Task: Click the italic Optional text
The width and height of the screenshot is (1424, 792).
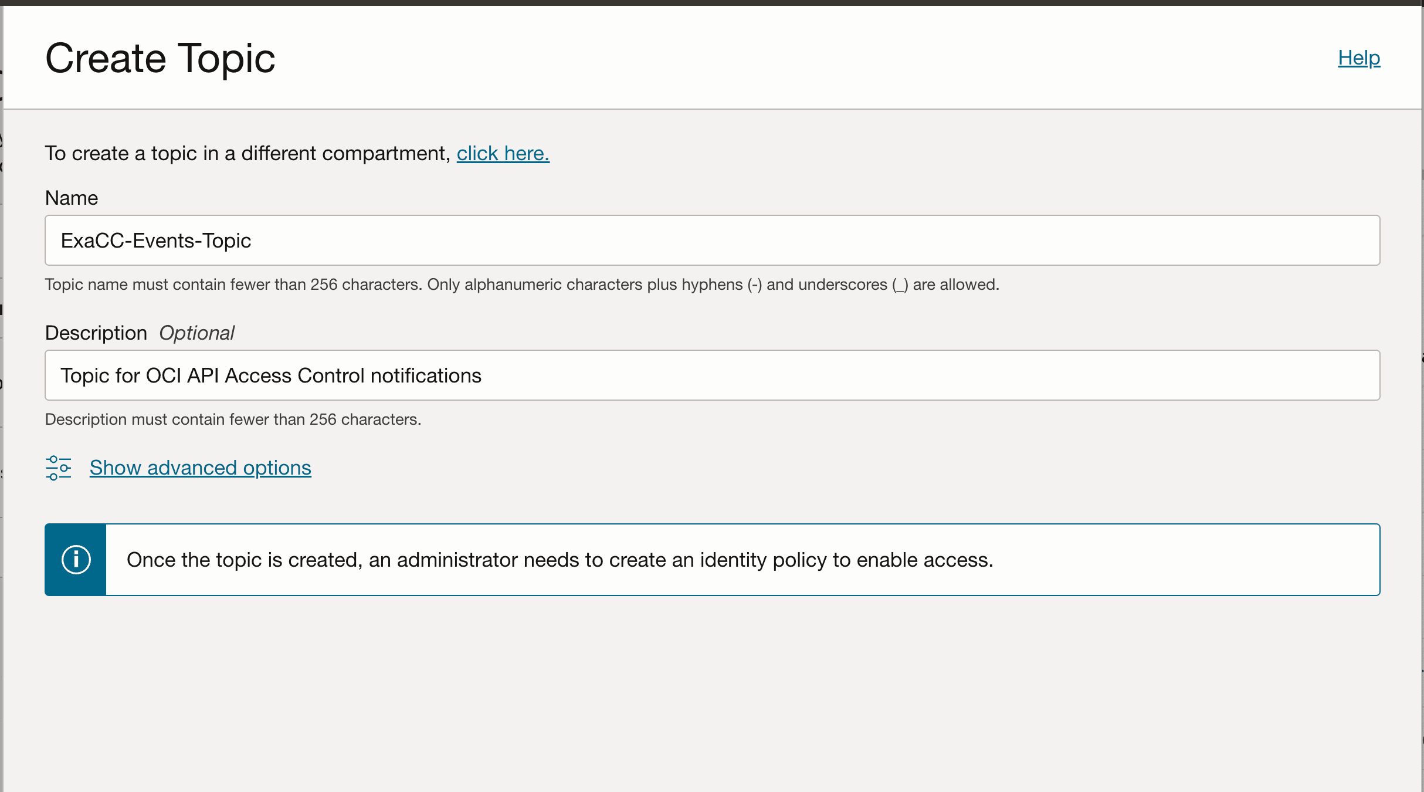Action: tap(196, 333)
